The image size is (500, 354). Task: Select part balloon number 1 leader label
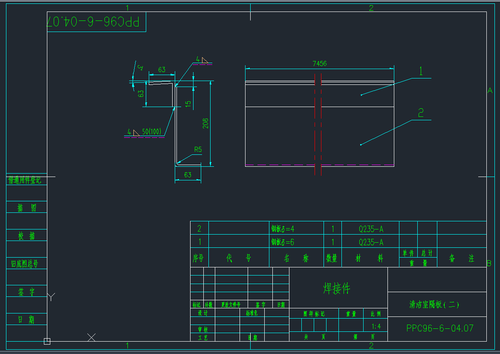pos(421,71)
